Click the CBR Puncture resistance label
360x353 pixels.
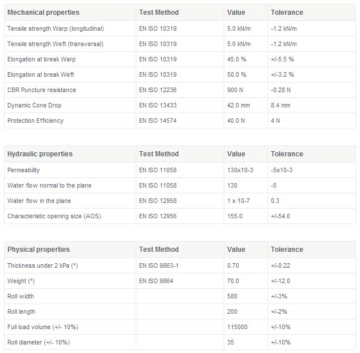[41, 90]
